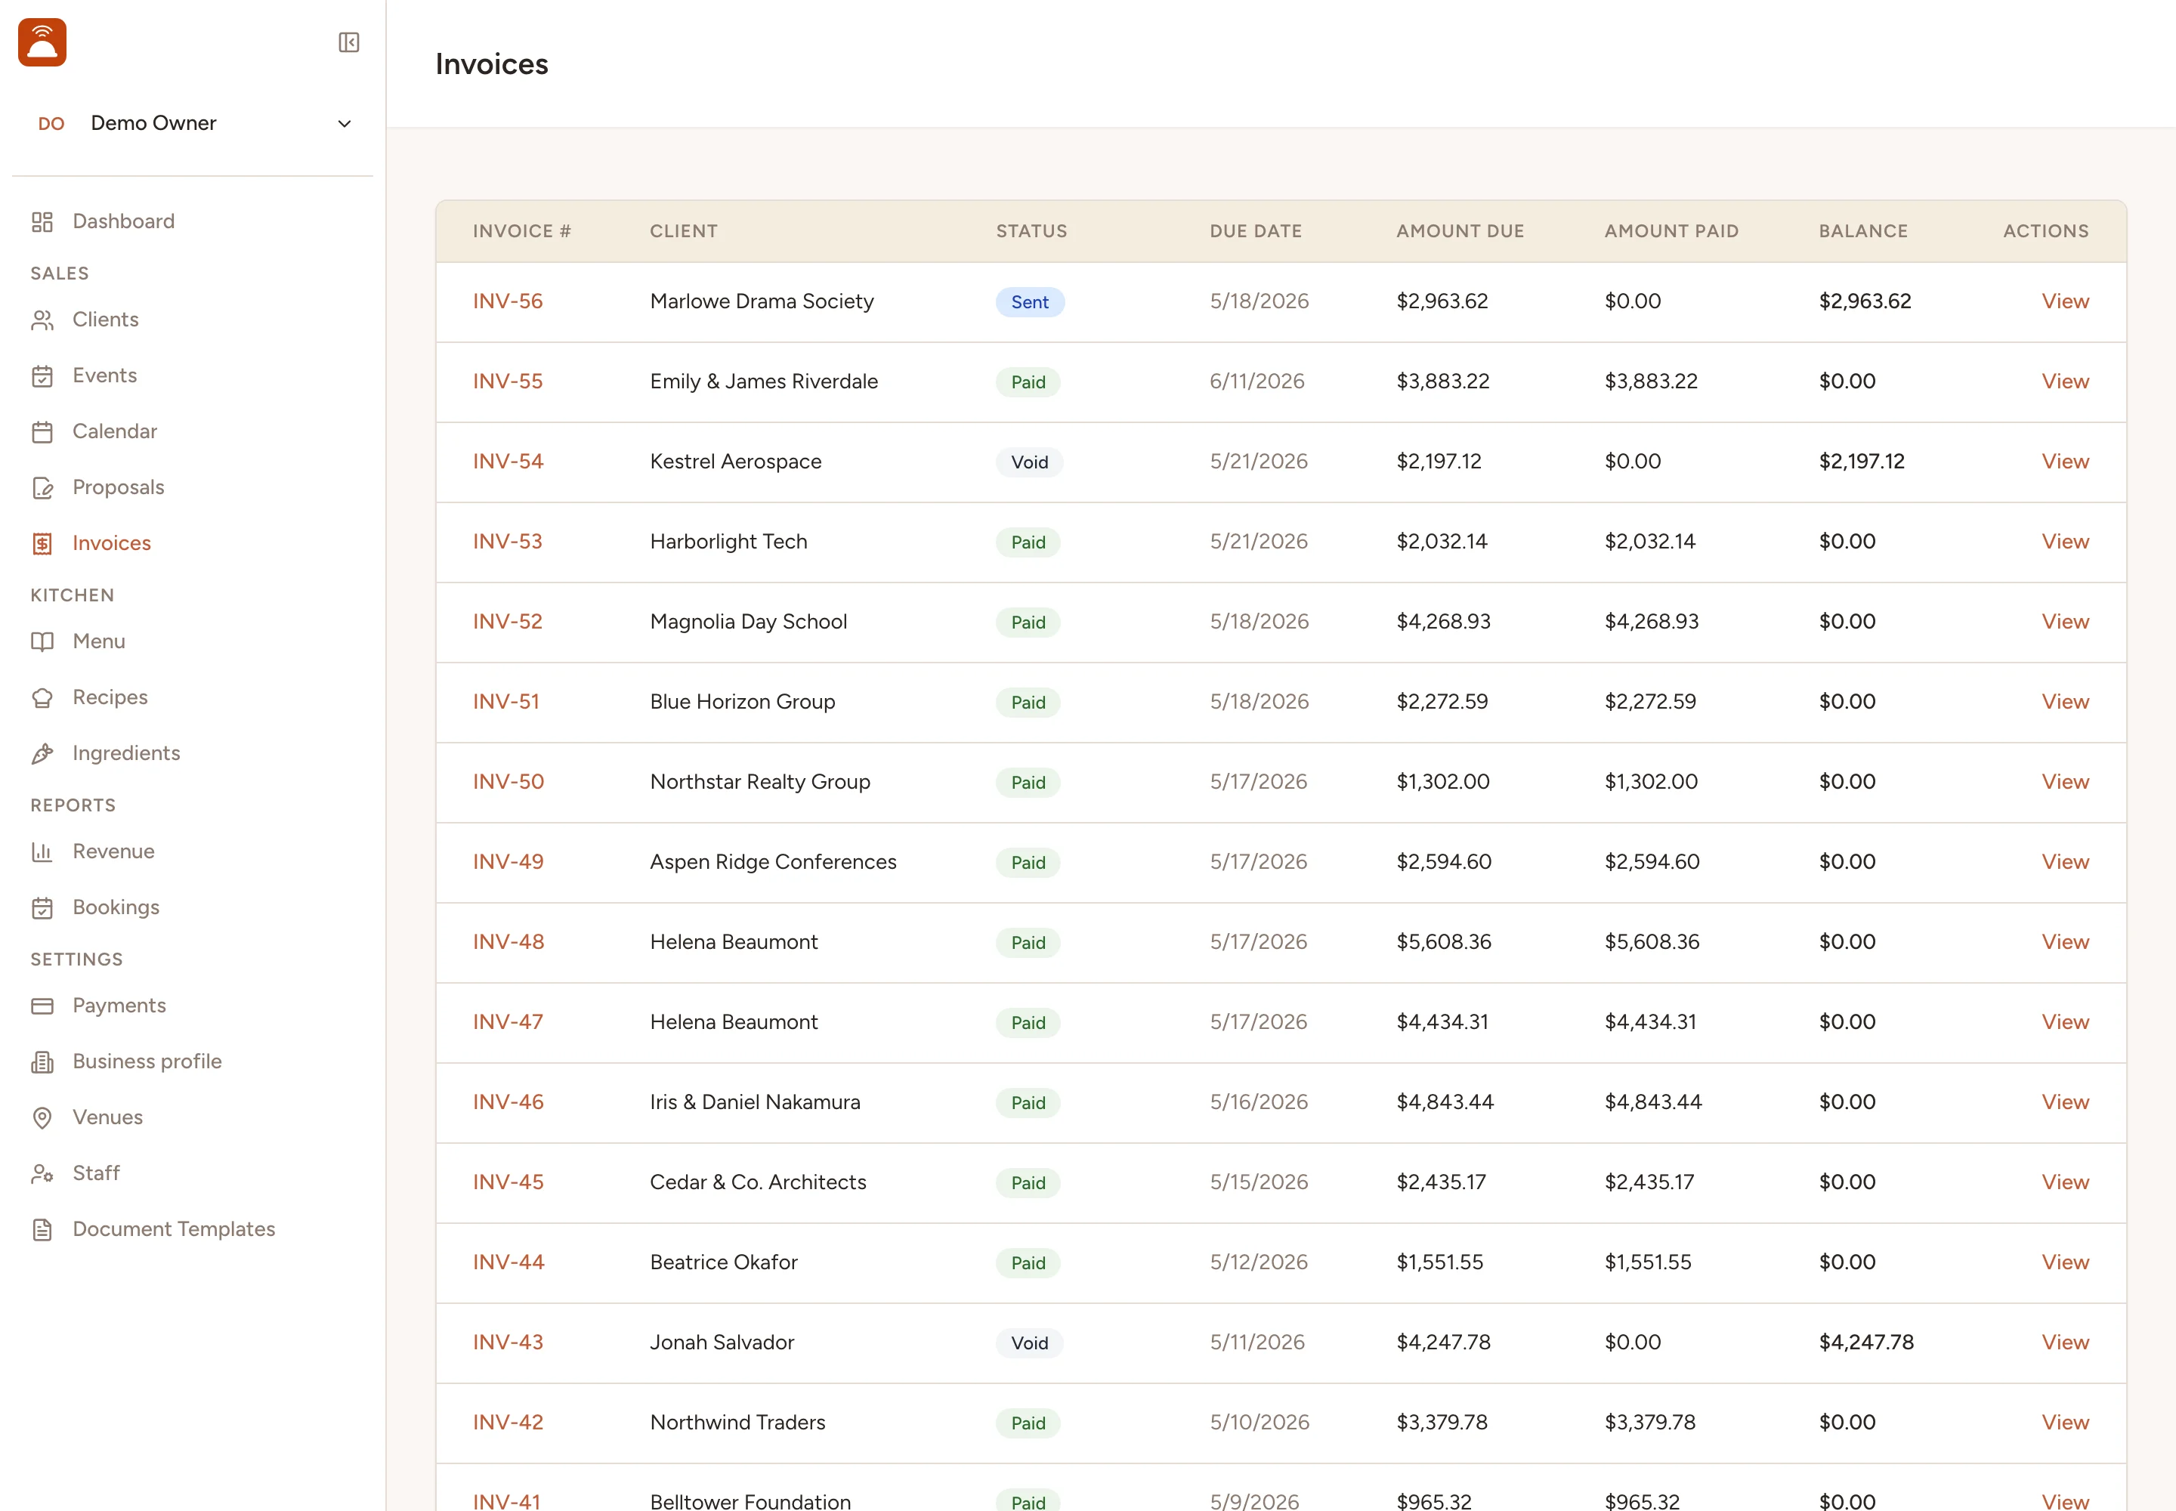The image size is (2176, 1511).
Task: Click the DO avatar initials
Action: click(x=51, y=124)
